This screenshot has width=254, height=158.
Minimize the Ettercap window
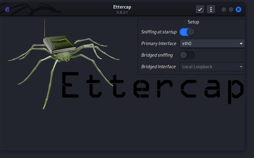224,9
